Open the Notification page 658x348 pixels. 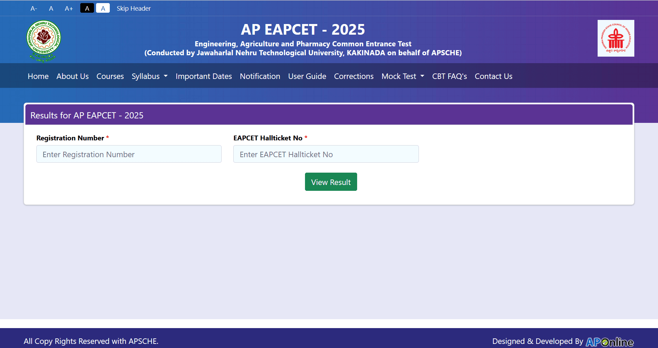point(260,76)
